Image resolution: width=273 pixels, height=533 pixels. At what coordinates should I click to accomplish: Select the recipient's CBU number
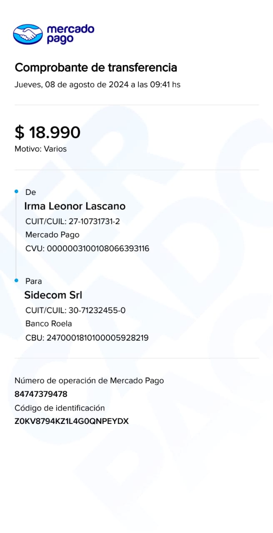(87, 338)
